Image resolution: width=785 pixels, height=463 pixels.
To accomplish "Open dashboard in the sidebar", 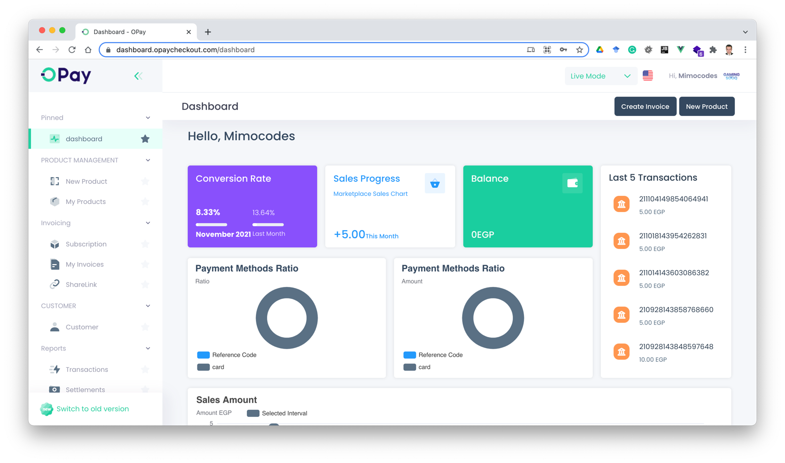I will (x=96, y=139).
